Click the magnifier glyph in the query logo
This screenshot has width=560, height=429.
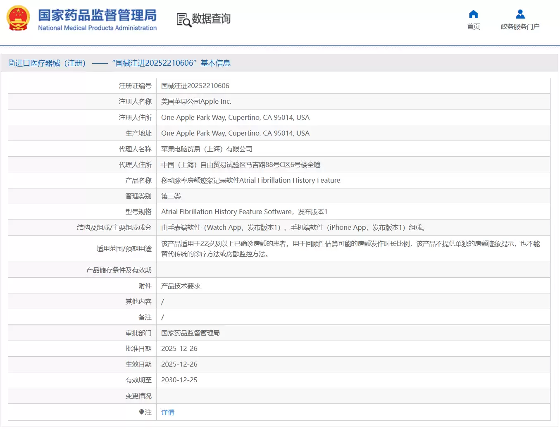click(x=186, y=22)
